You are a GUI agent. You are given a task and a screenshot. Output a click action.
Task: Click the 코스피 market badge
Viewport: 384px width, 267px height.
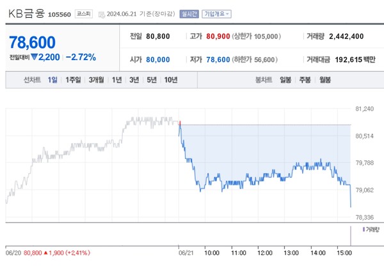click(83, 13)
